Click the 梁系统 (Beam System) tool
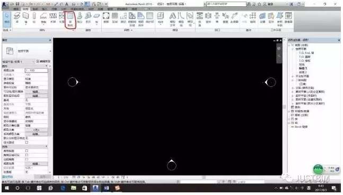This screenshot has height=195, width=343. point(70,19)
